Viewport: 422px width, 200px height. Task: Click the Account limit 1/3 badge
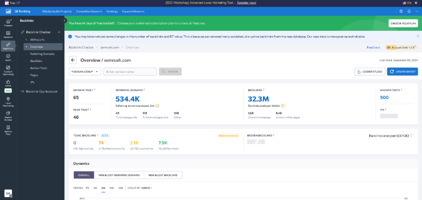(401, 48)
